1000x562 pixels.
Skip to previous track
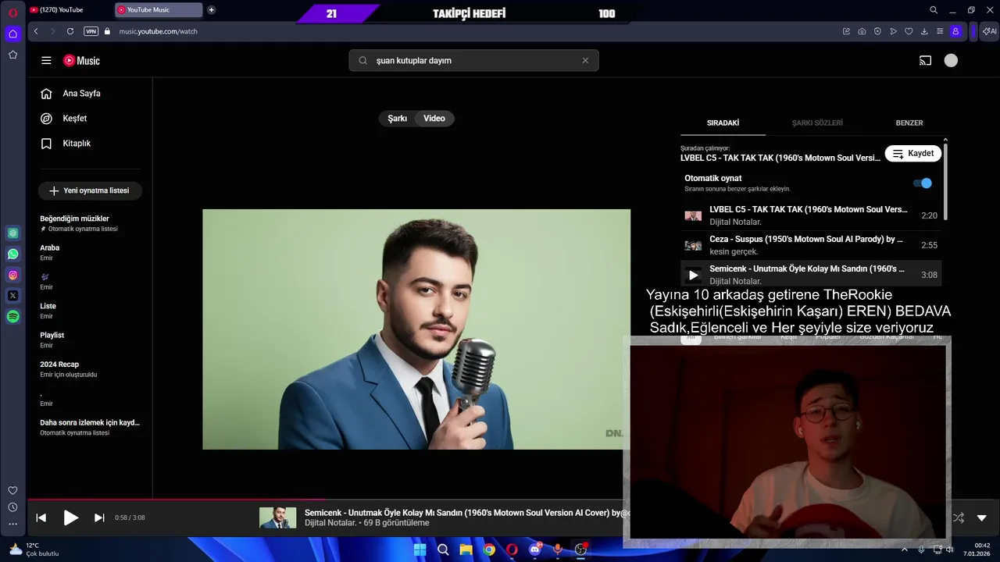(x=41, y=518)
